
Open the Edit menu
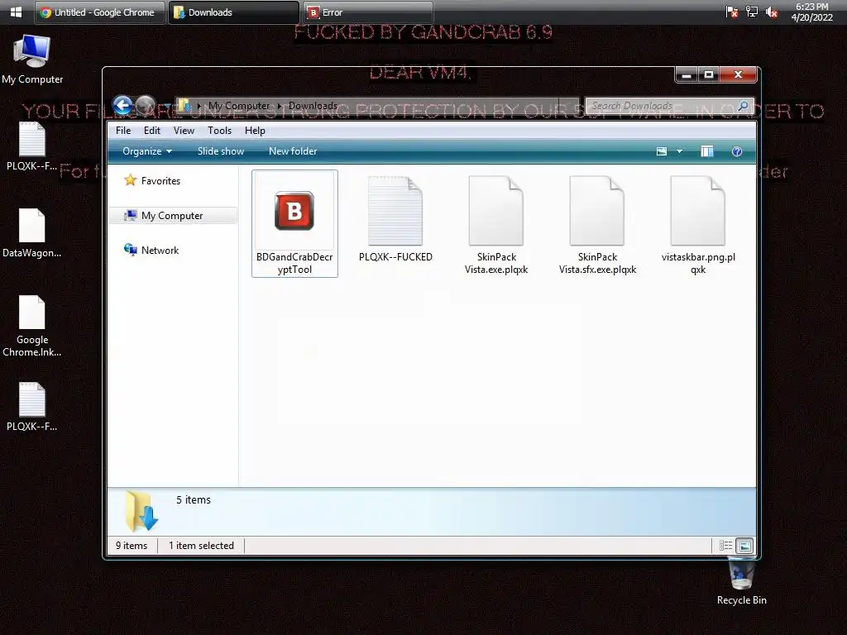[x=152, y=130]
